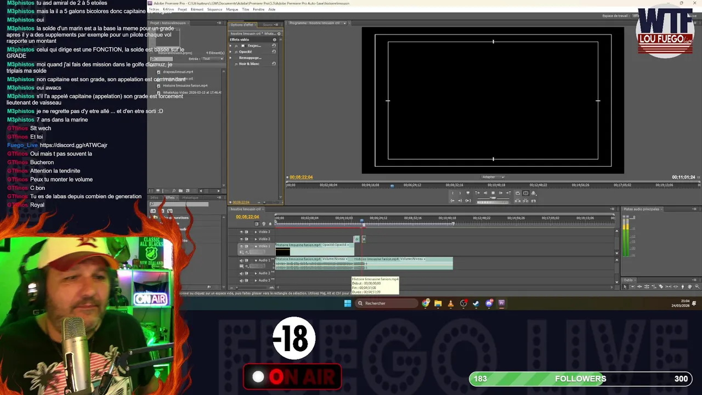Mute the Audio 2 track speaker
This screenshot has height=395, width=702.
pyautogui.click(x=241, y=273)
